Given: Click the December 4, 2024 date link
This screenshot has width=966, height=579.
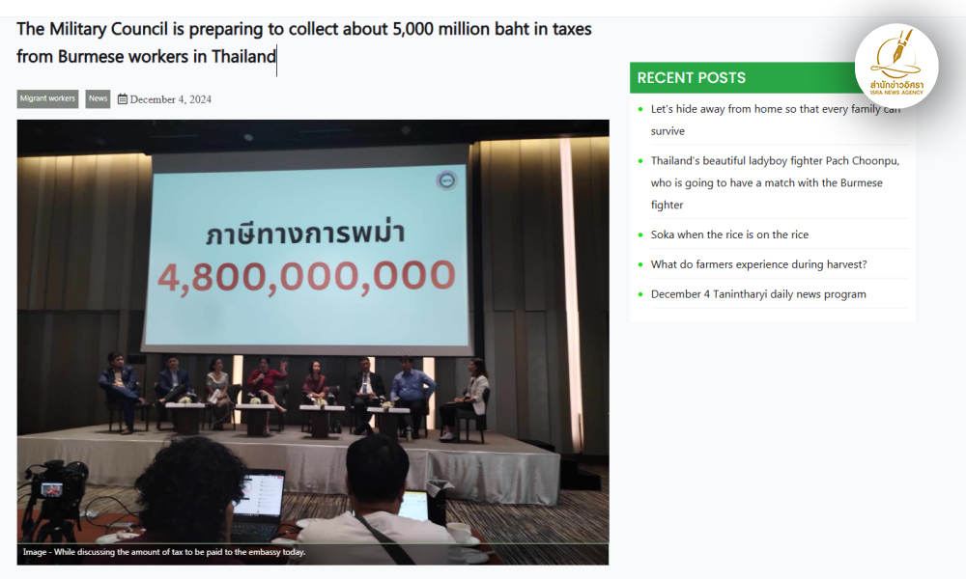Looking at the screenshot, I should [171, 99].
